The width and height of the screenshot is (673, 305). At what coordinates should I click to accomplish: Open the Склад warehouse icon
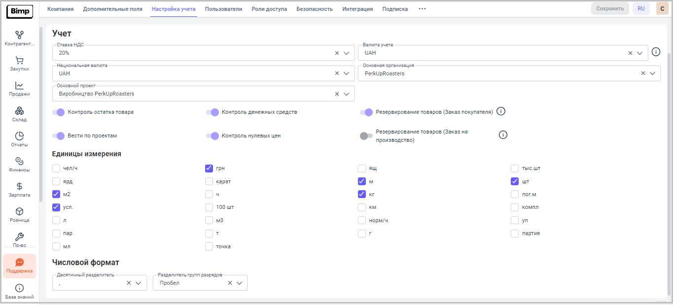tap(19, 112)
